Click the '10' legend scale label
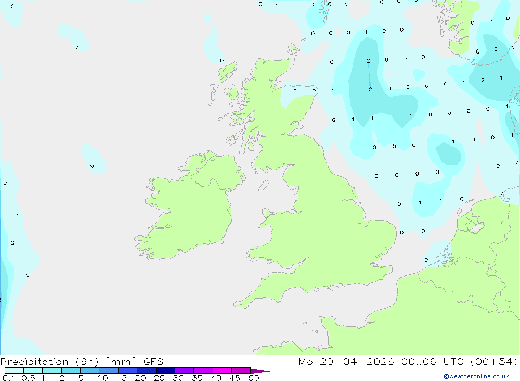The height and width of the screenshot is (381, 520). coord(103,378)
